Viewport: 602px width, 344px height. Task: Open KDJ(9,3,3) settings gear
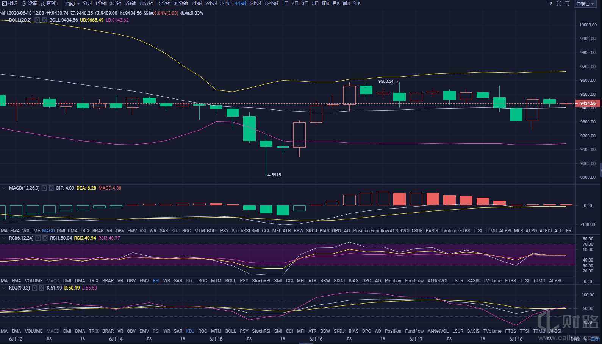pyautogui.click(x=34, y=288)
